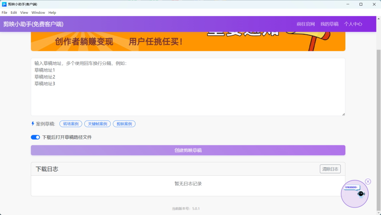Click the 清除日志 button
The width and height of the screenshot is (381, 215).
coord(330,169)
